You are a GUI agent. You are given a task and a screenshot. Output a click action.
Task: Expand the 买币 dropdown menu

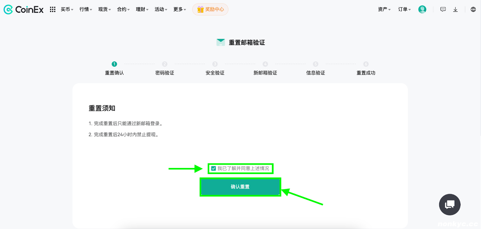pos(67,10)
